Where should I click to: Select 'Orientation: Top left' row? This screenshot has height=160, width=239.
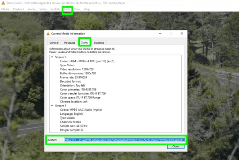[72, 85]
